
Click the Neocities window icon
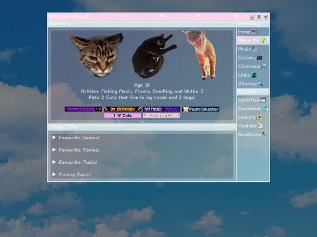(x=263, y=100)
